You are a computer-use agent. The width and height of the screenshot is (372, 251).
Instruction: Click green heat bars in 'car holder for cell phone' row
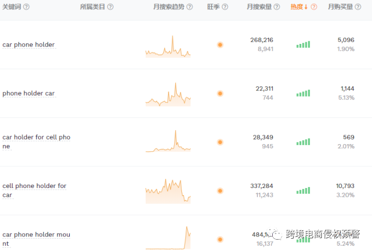(303, 142)
